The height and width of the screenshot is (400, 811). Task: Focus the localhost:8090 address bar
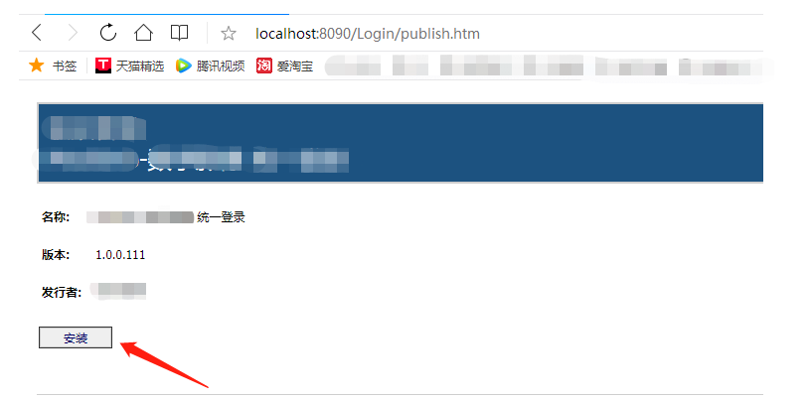[368, 34]
